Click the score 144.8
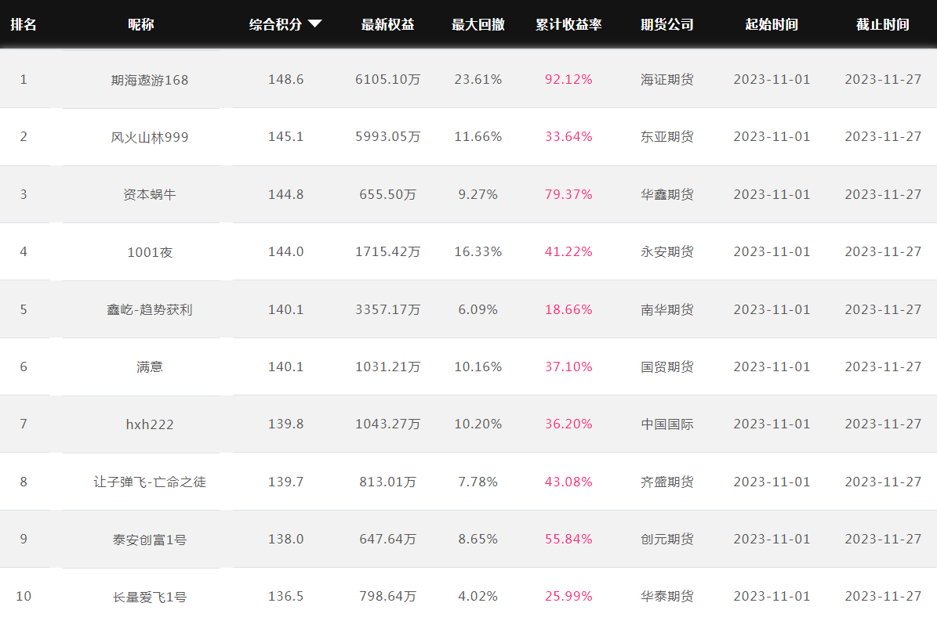The width and height of the screenshot is (937, 621). pos(285,194)
